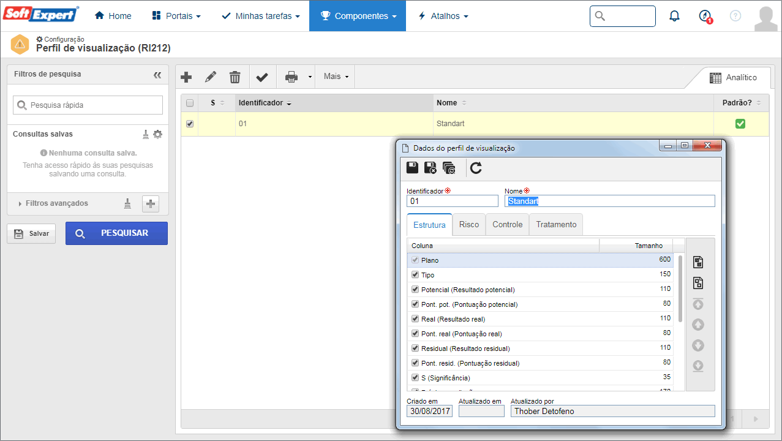The width and height of the screenshot is (782, 441).
Task: Click the move down arrow icon
Action: point(697,345)
